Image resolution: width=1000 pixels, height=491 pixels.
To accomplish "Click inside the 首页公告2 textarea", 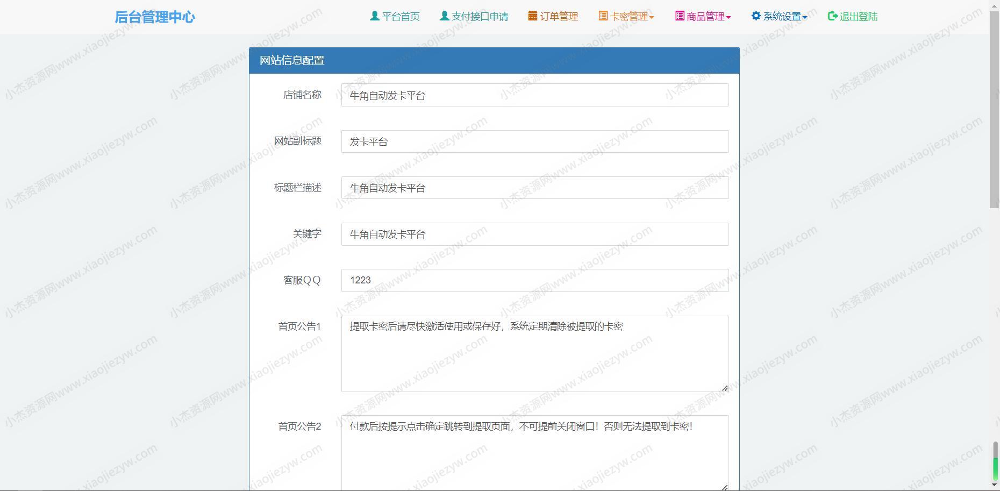I will click(x=535, y=453).
